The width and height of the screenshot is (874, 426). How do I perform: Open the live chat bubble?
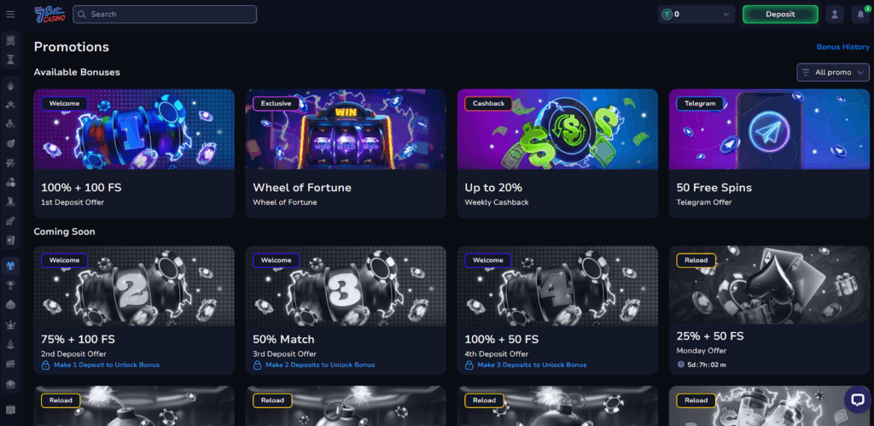click(x=857, y=400)
